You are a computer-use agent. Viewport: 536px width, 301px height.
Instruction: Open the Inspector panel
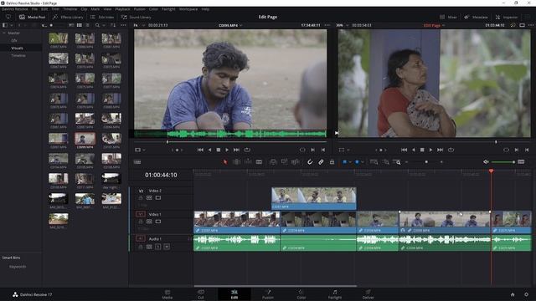point(507,17)
